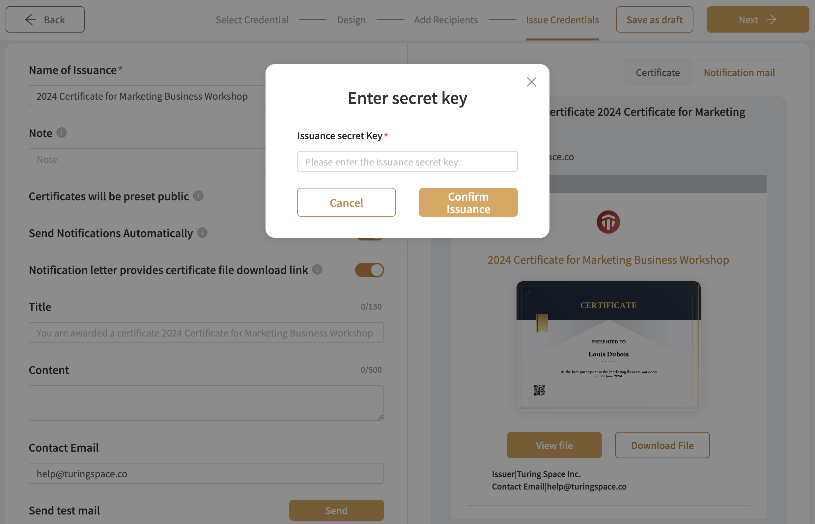Switch to the Certificate tab
Viewport: 815px width, 524px height.
[658, 72]
